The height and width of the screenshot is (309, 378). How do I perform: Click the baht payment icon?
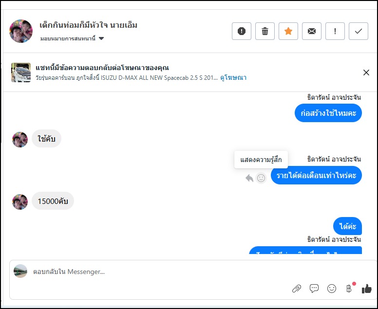[349, 289]
